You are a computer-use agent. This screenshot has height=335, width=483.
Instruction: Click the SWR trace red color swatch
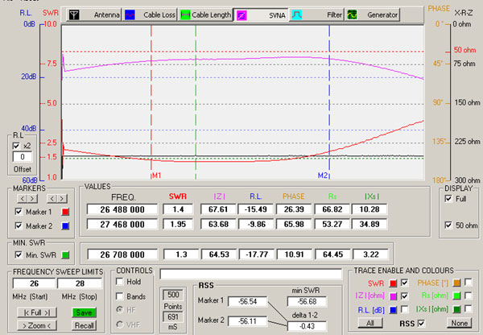pos(393,283)
